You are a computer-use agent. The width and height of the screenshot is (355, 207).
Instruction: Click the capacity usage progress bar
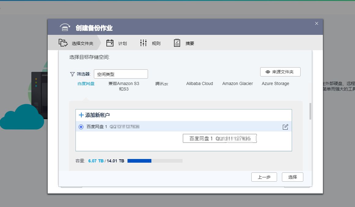155,161
